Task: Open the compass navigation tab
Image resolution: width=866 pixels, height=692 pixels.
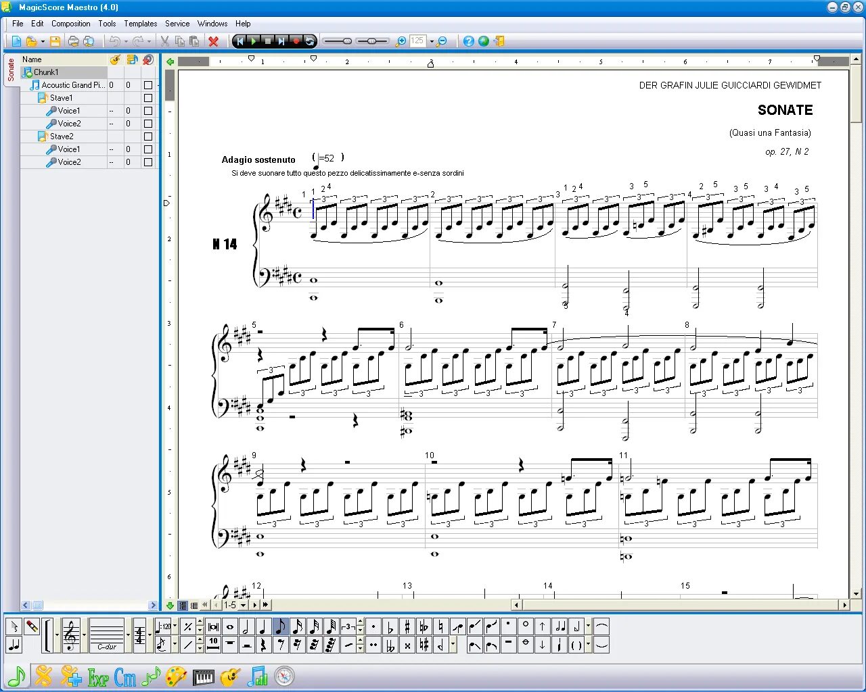Action: tap(284, 676)
